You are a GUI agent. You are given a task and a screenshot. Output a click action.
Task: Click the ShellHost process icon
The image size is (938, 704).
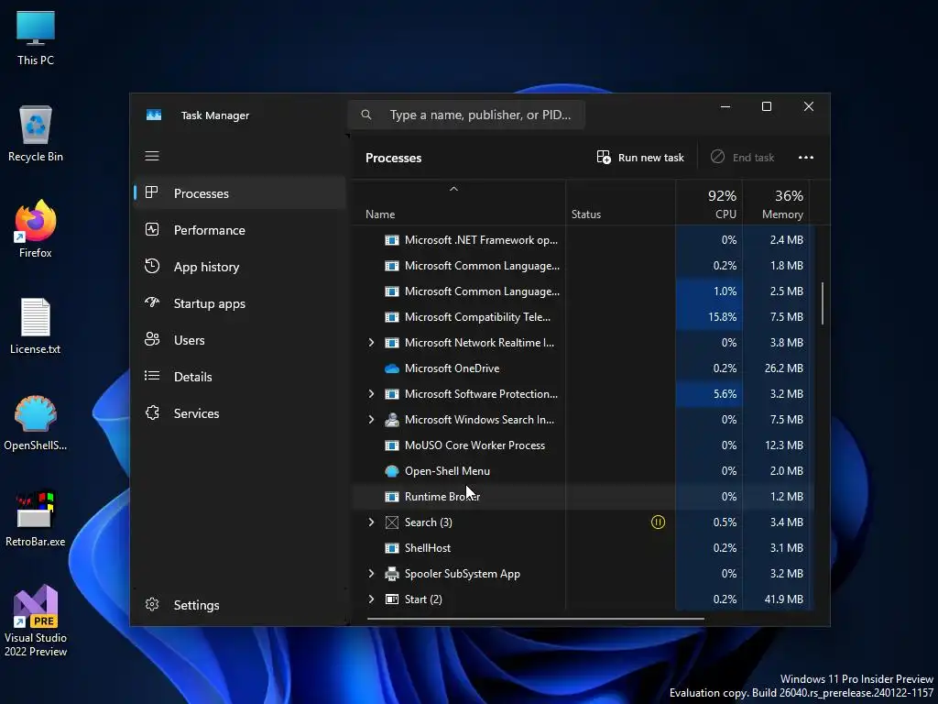coord(392,548)
